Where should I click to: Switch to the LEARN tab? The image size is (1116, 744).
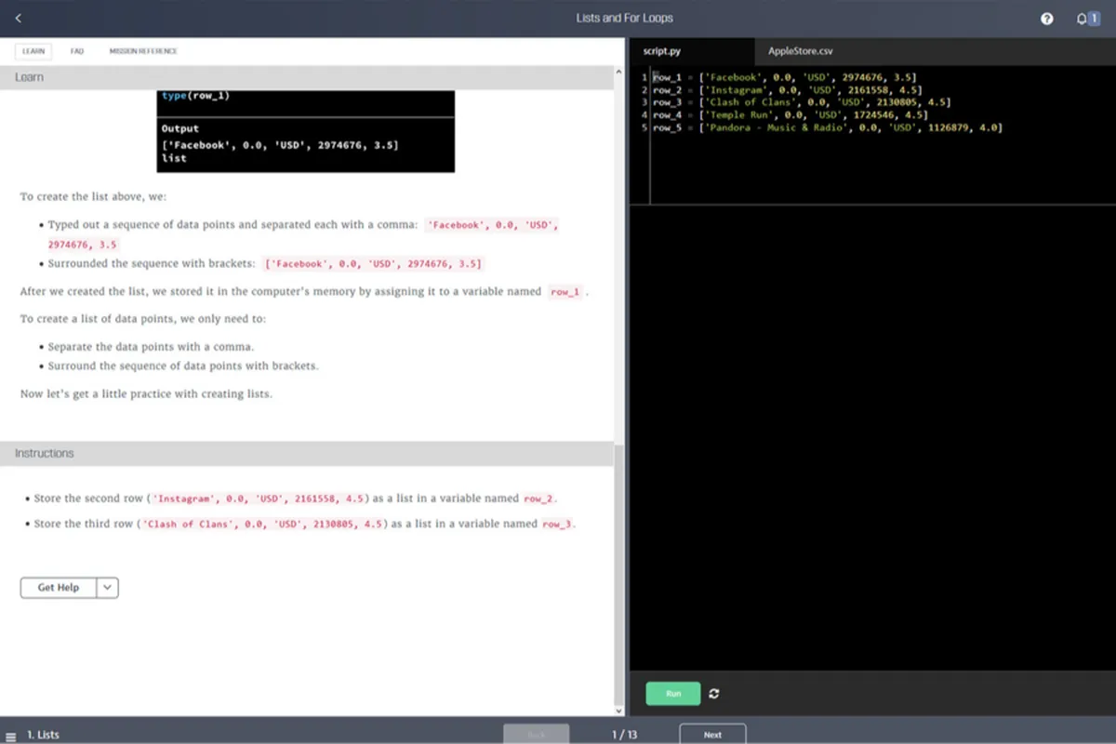tap(33, 51)
